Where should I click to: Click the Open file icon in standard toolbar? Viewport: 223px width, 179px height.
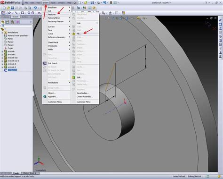(8, 8)
